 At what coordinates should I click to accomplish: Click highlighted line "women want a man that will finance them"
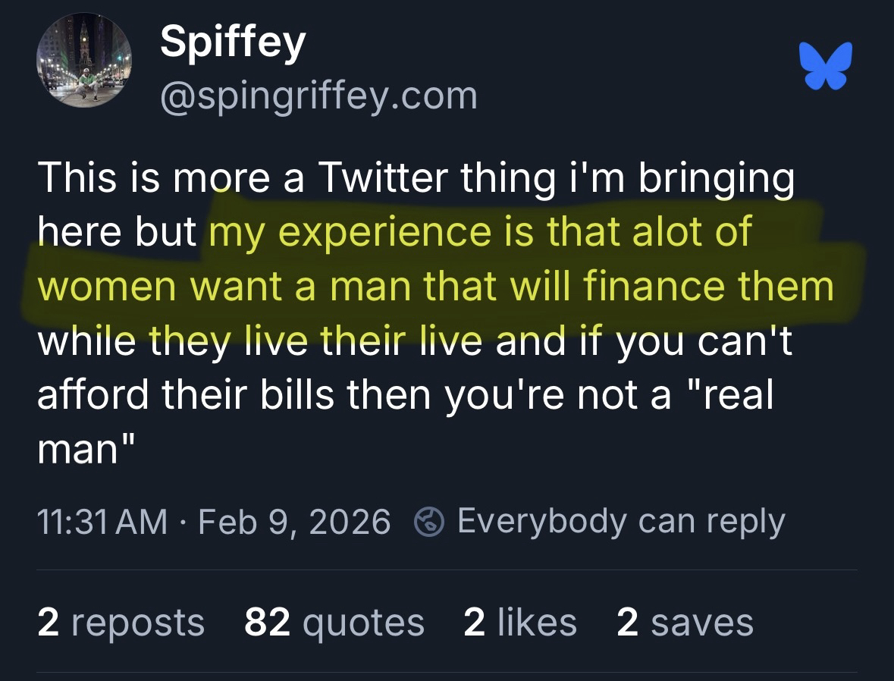(435, 287)
